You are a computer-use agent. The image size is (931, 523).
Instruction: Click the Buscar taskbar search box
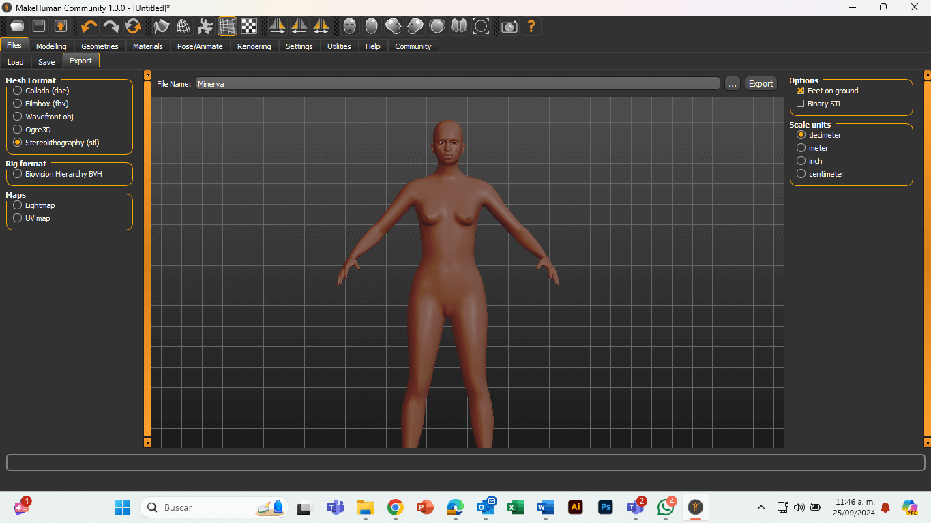214,507
